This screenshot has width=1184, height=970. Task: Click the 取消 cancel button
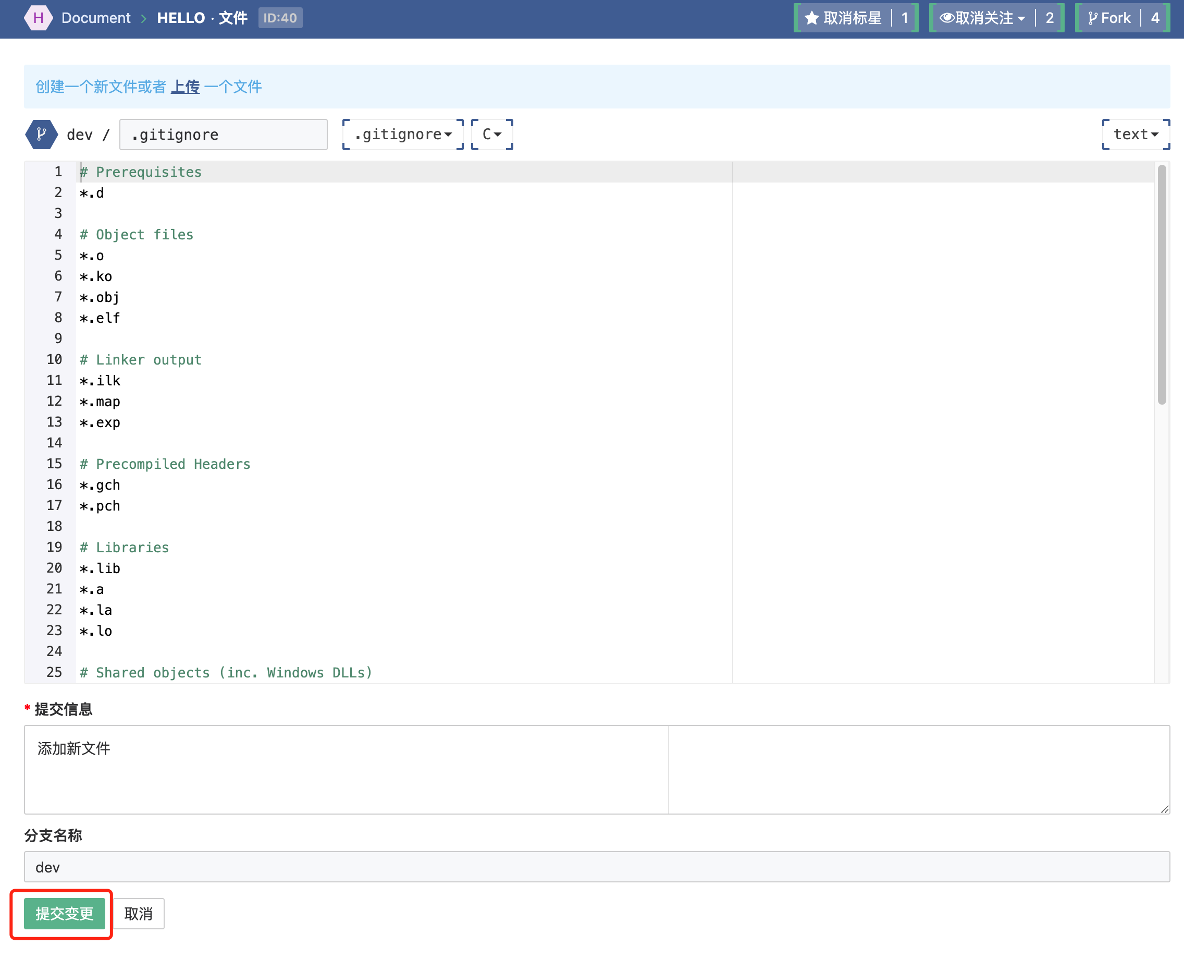click(x=139, y=913)
